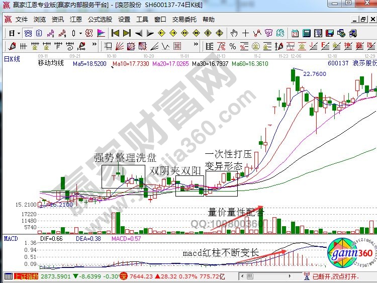Screen dimensions: 377x283
Task: Expand the period 日 dropdown arrow
Action: coord(19,33)
